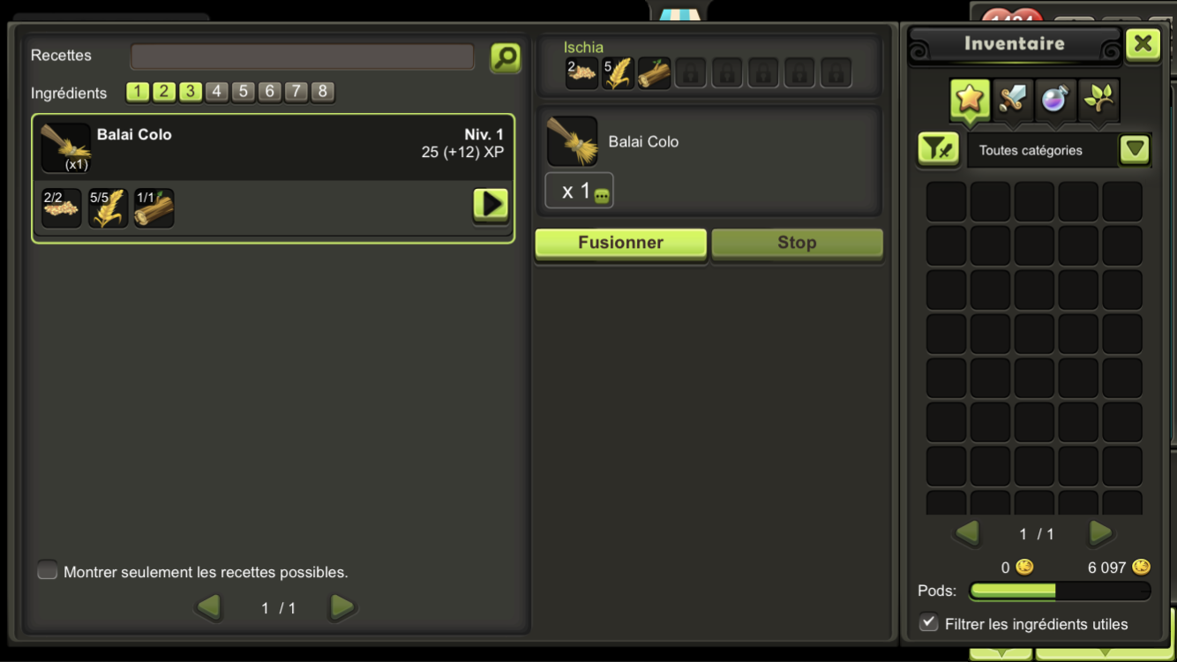
Task: Open the potion consumables inventory tab
Action: click(1055, 100)
